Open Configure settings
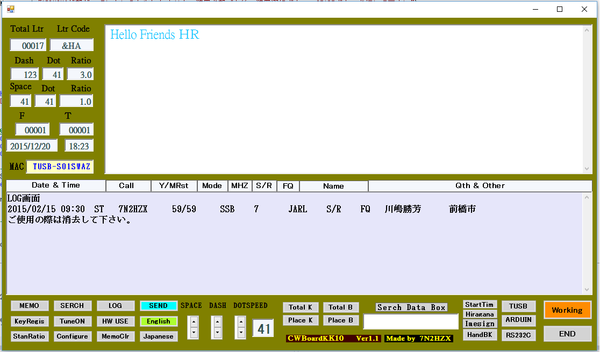 click(x=72, y=336)
